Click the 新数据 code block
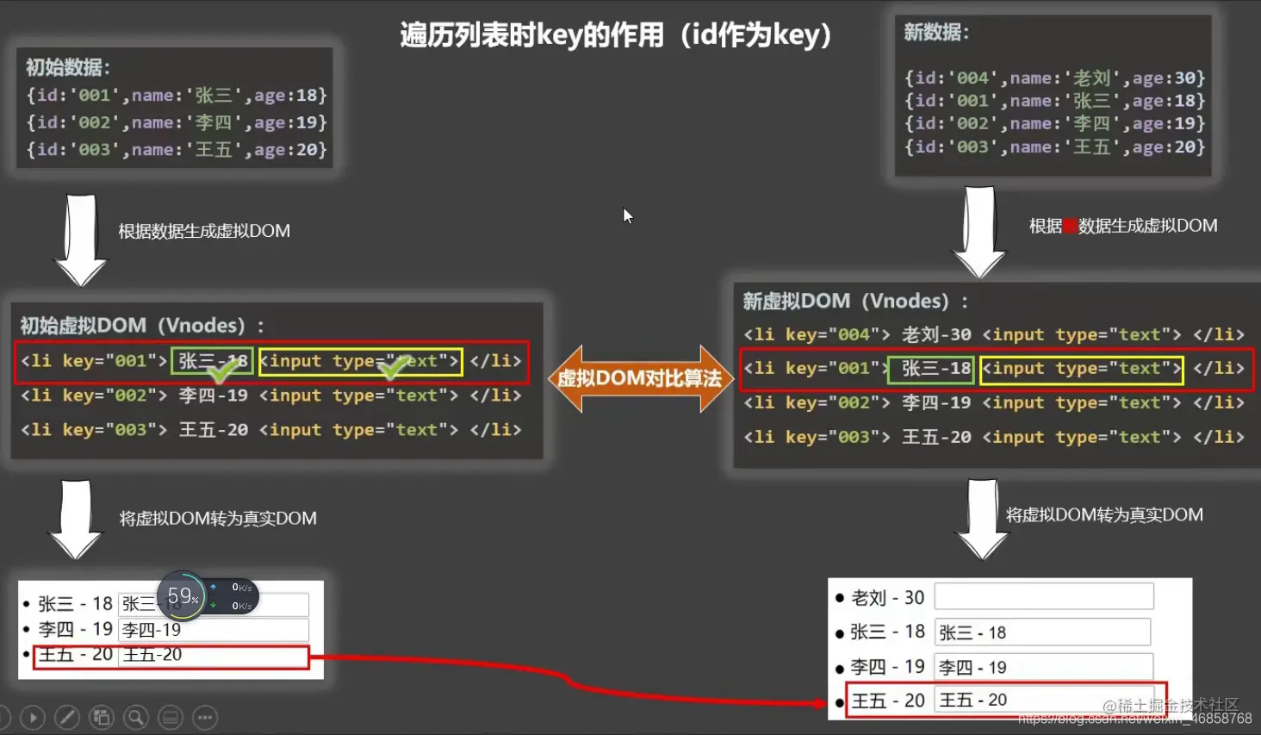The height and width of the screenshot is (735, 1261). coord(1053,97)
